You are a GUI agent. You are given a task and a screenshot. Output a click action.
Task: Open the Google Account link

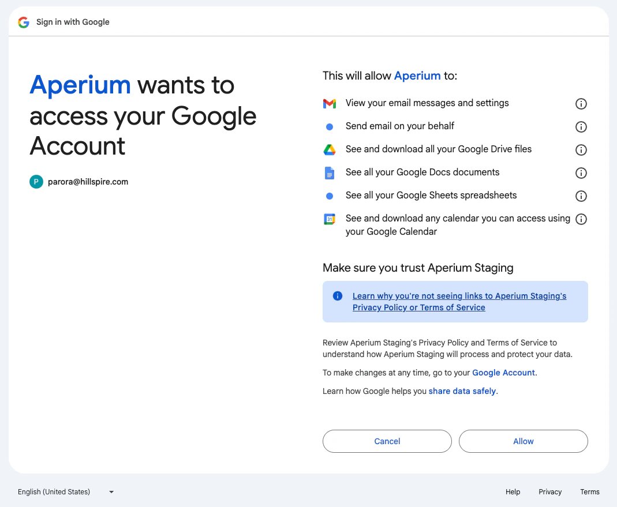(x=503, y=373)
